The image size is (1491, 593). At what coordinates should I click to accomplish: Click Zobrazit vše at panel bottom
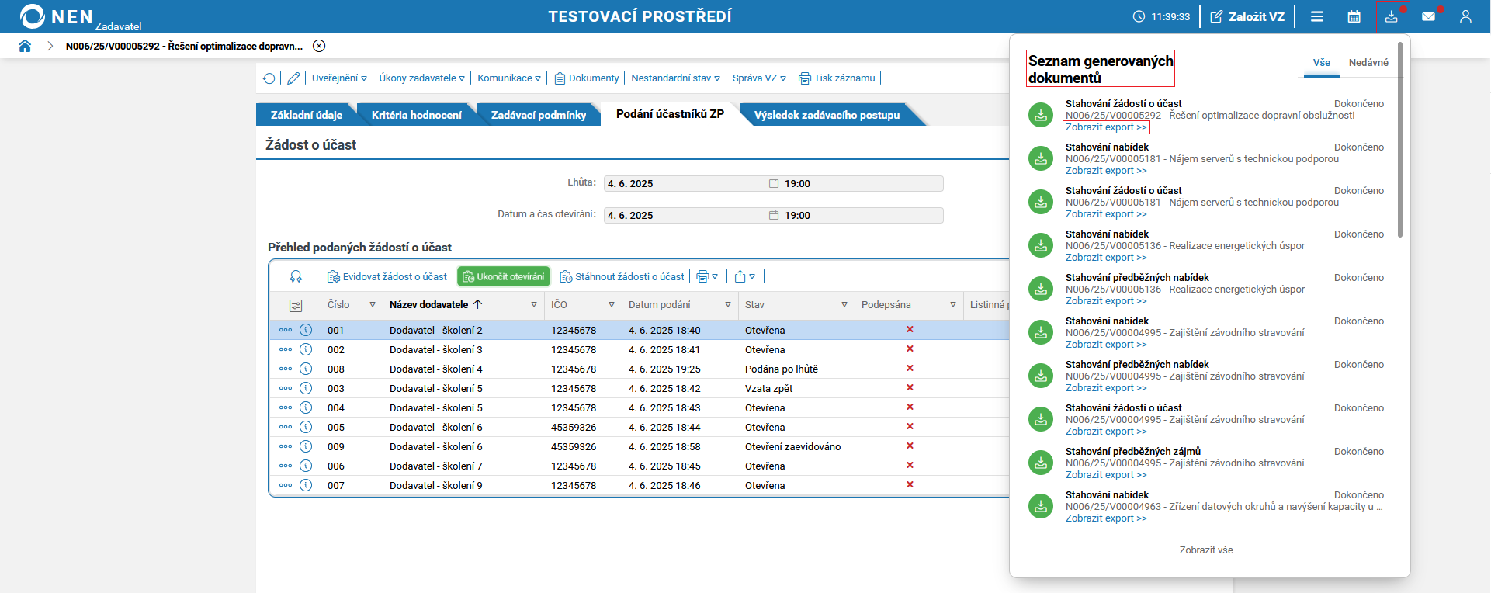(x=1206, y=550)
